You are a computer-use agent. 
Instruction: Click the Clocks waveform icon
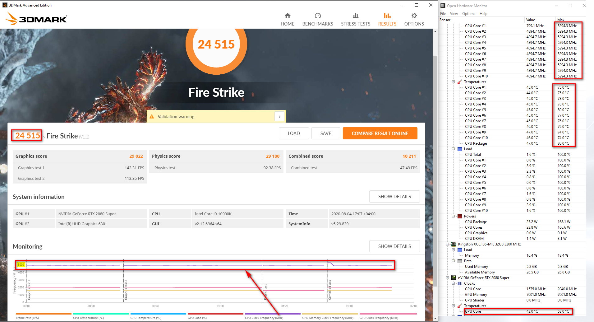click(x=460, y=283)
